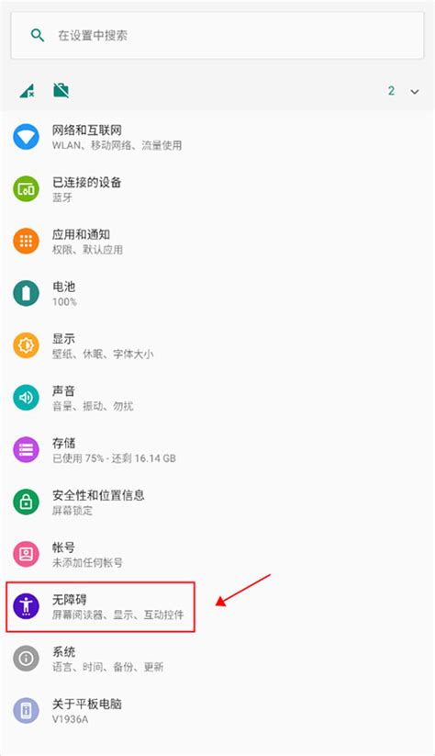Tap the work profile off briefcase icon

pyautogui.click(x=61, y=90)
